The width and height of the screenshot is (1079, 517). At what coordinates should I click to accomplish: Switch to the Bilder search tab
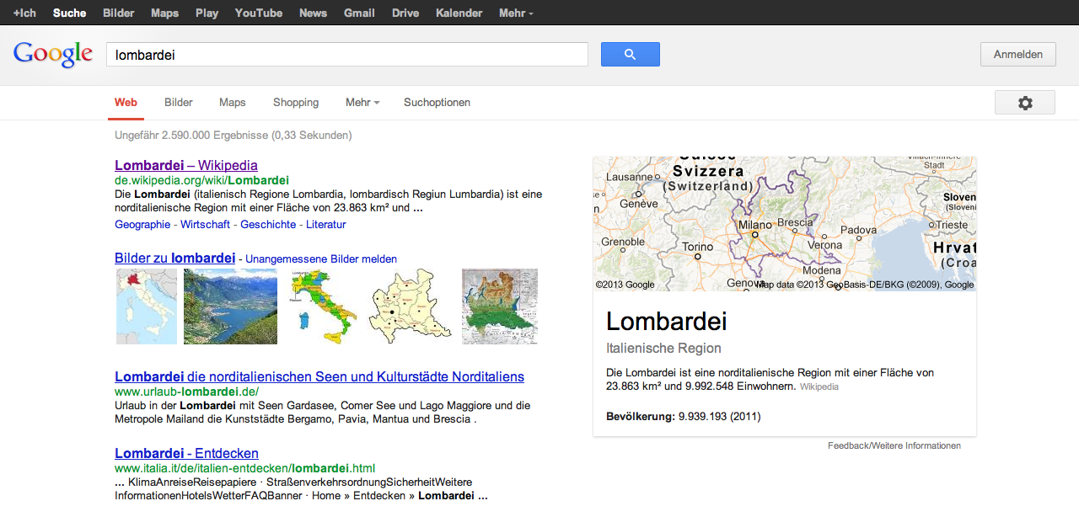pos(179,103)
